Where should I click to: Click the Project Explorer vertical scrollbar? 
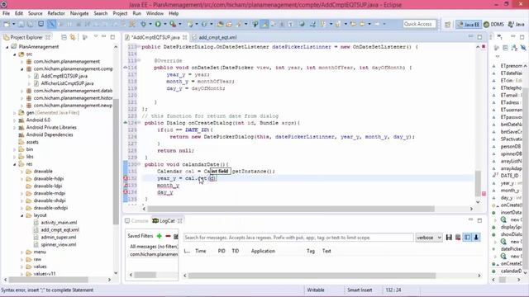click(x=116, y=162)
